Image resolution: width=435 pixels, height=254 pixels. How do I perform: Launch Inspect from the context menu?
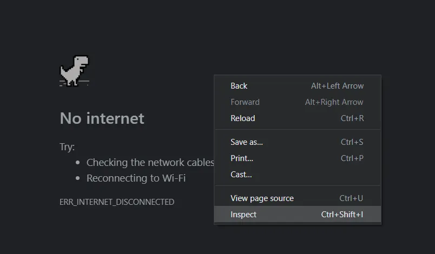click(x=243, y=215)
